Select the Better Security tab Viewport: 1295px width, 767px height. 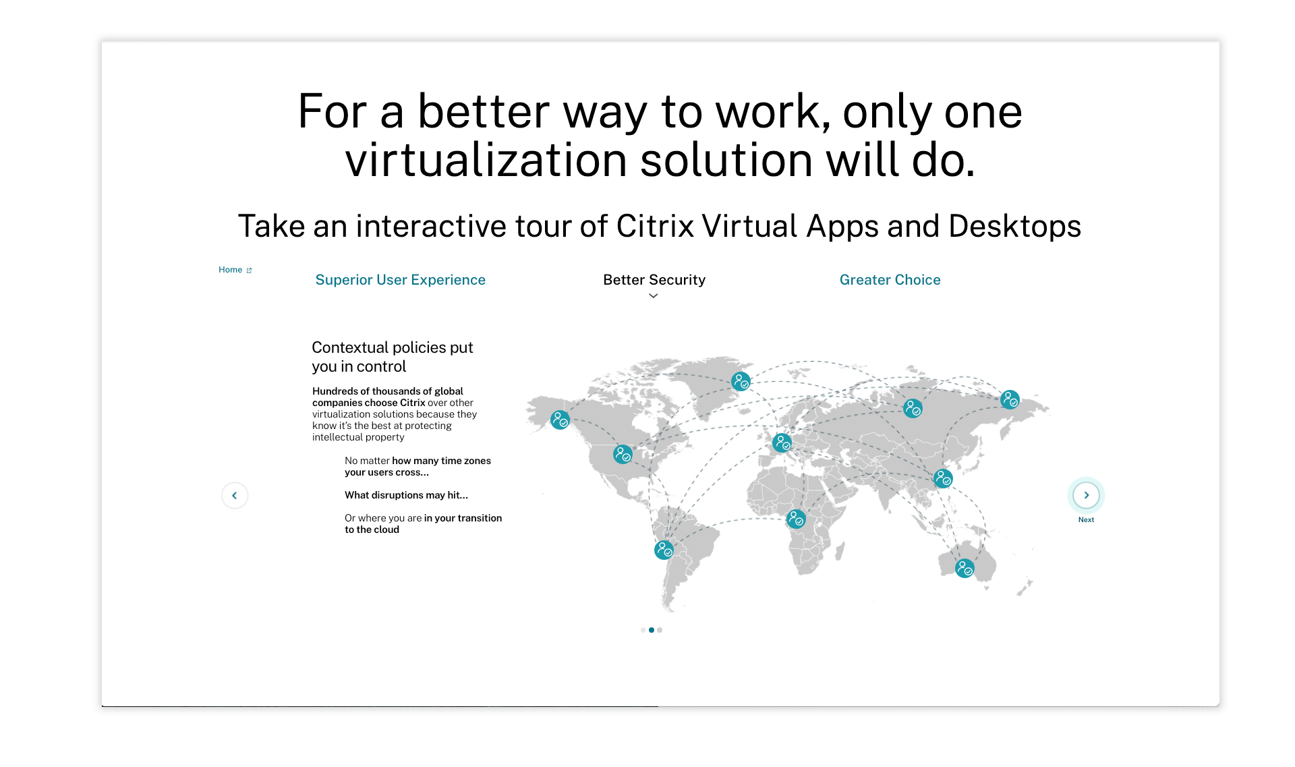tap(654, 280)
